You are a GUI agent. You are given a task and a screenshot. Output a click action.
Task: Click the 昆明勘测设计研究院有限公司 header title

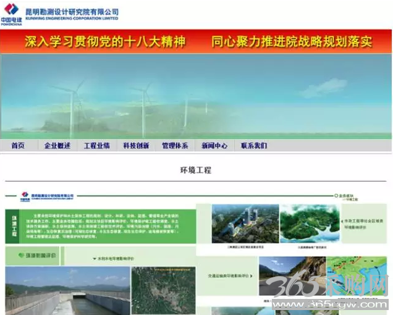[x=72, y=12]
